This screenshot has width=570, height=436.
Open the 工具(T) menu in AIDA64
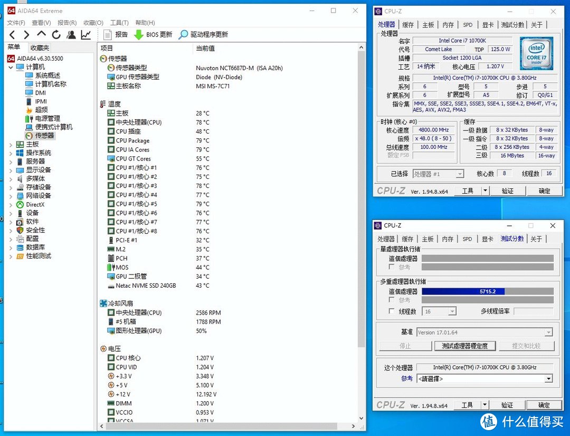click(119, 23)
